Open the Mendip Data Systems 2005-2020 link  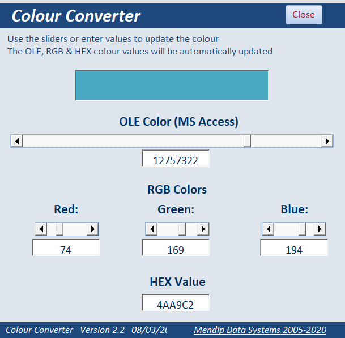click(x=260, y=330)
